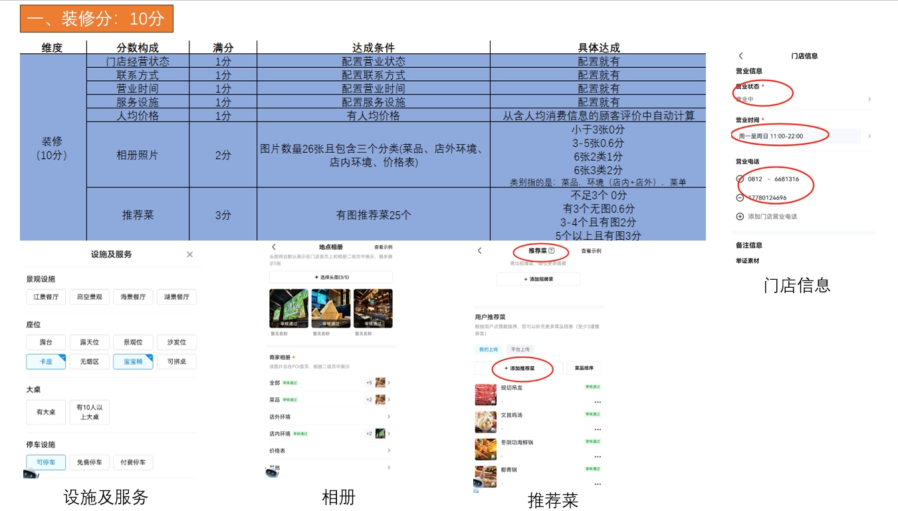Tap back arrow in 地点相册 screen
898x511 pixels.
tap(274, 247)
